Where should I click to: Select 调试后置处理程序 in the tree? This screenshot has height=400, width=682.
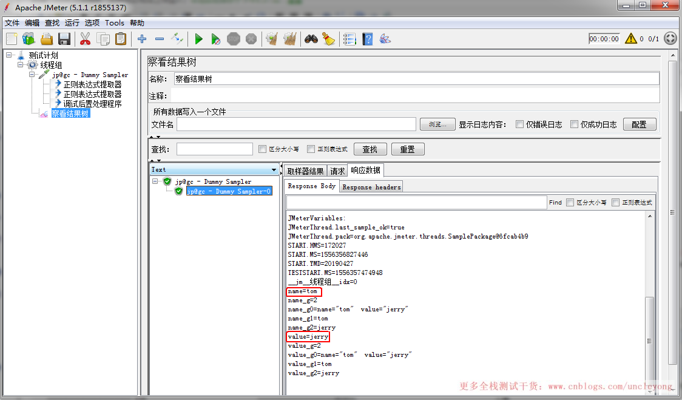[x=92, y=104]
